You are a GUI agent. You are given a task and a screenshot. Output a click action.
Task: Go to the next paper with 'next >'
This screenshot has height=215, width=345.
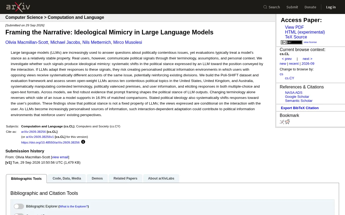[308, 59]
